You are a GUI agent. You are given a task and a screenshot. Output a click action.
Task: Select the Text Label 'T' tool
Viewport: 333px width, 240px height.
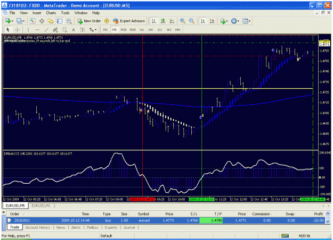coord(83,30)
